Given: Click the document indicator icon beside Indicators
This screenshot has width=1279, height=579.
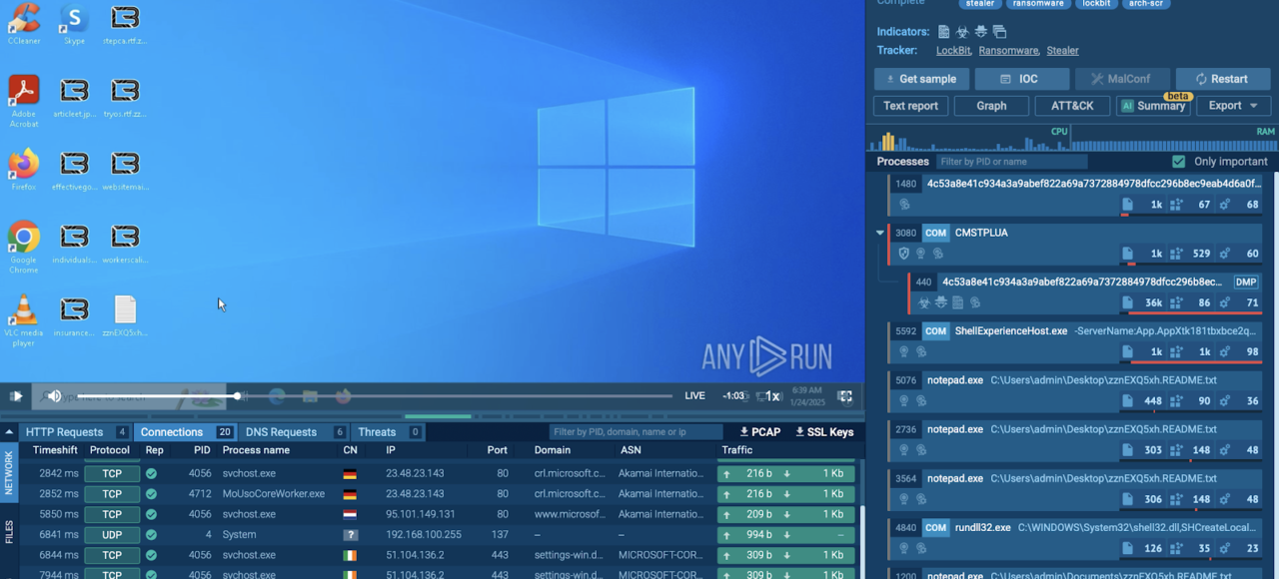Looking at the screenshot, I should 943,32.
